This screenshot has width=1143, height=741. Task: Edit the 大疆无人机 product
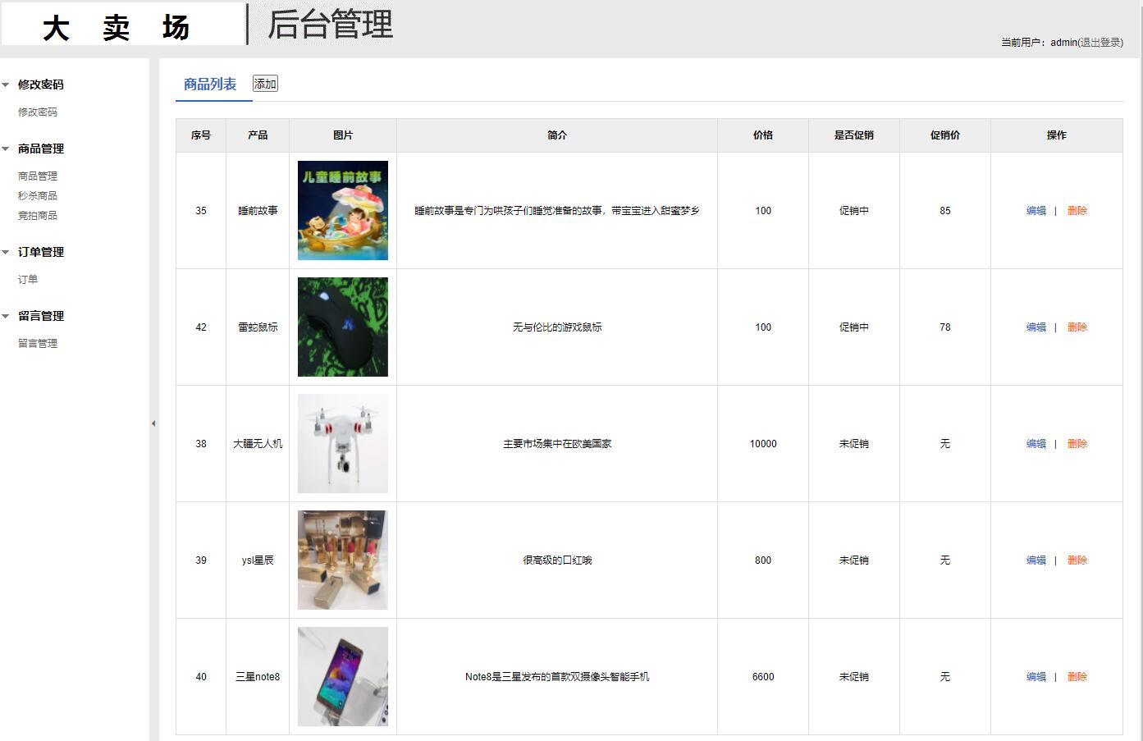click(x=1036, y=443)
